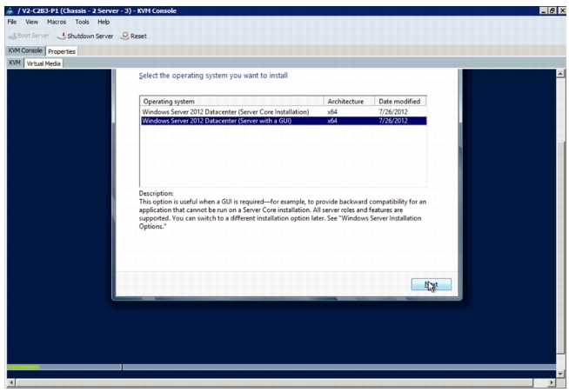
Task: Click the Architecture column header
Action: [x=349, y=101]
